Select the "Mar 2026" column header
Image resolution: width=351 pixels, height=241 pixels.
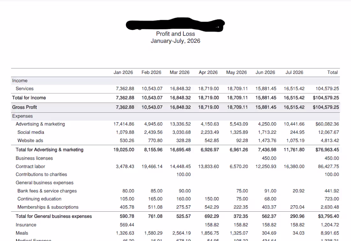[180, 72]
